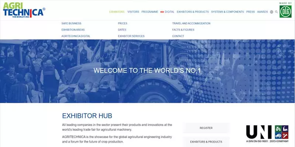Click the MADE BY label above DLG
The width and height of the screenshot is (295, 147).
tap(285, 3)
